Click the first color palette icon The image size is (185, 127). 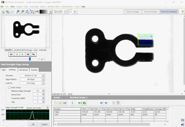(55, 12)
